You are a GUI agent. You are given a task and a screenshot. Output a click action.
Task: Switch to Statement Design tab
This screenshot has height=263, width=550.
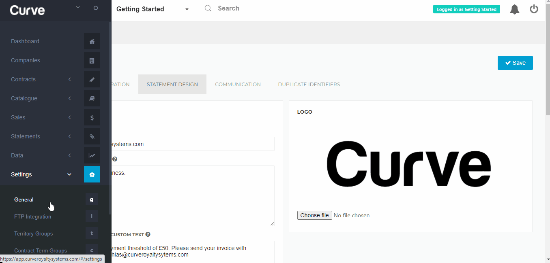172,84
